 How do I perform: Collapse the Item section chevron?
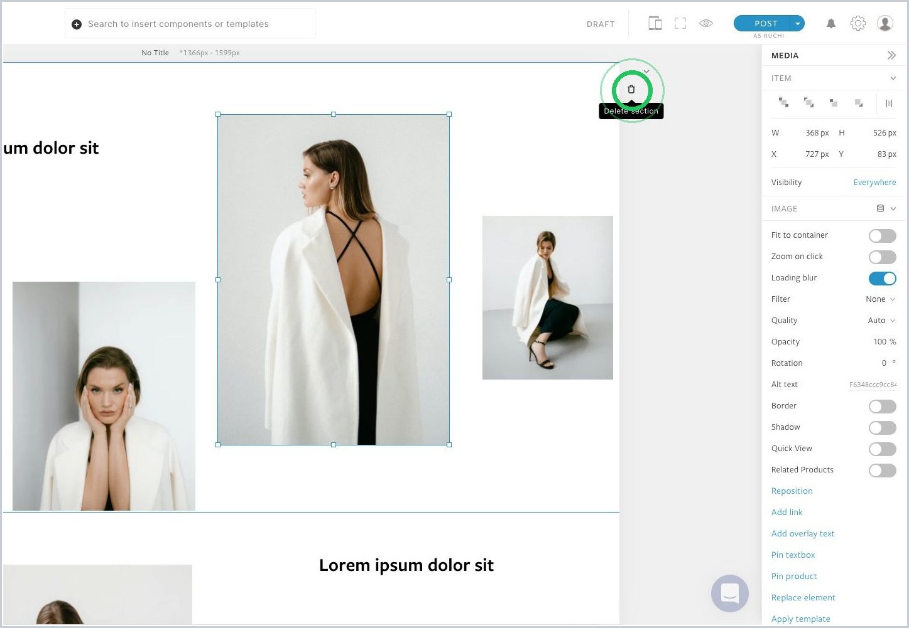(893, 78)
